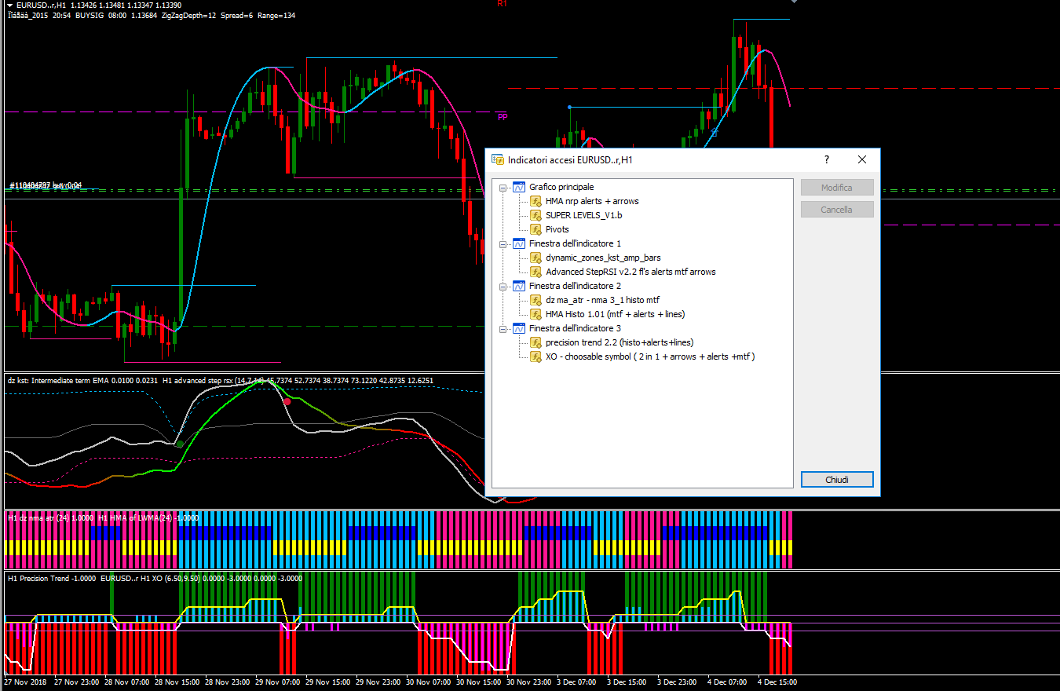Click the HMA nrp alerts + arrows indicator icon
Image resolution: width=1060 pixels, height=691 pixels.
tap(536, 202)
